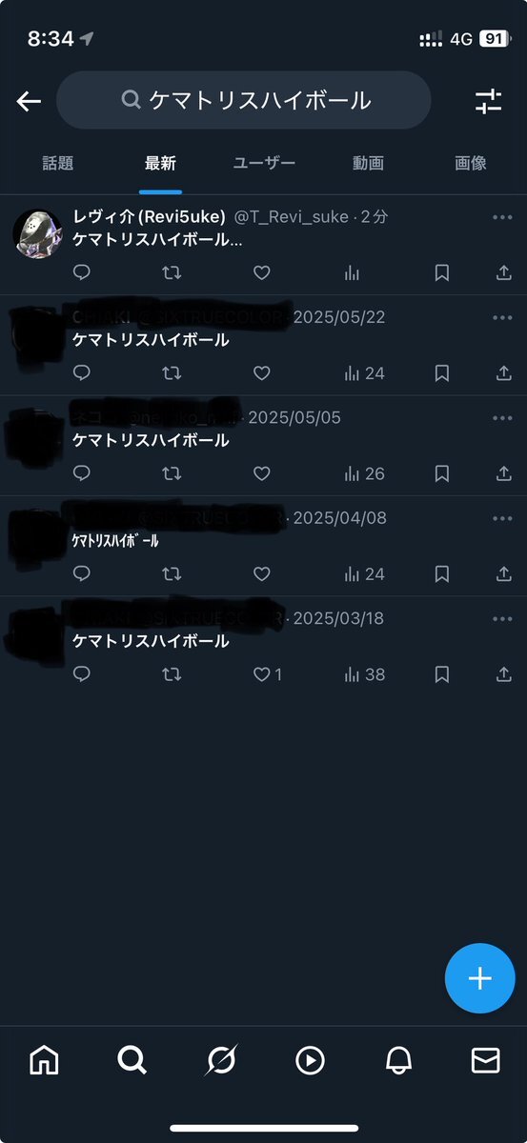
Task: Switch to the ユーザー tab
Action: click(264, 163)
